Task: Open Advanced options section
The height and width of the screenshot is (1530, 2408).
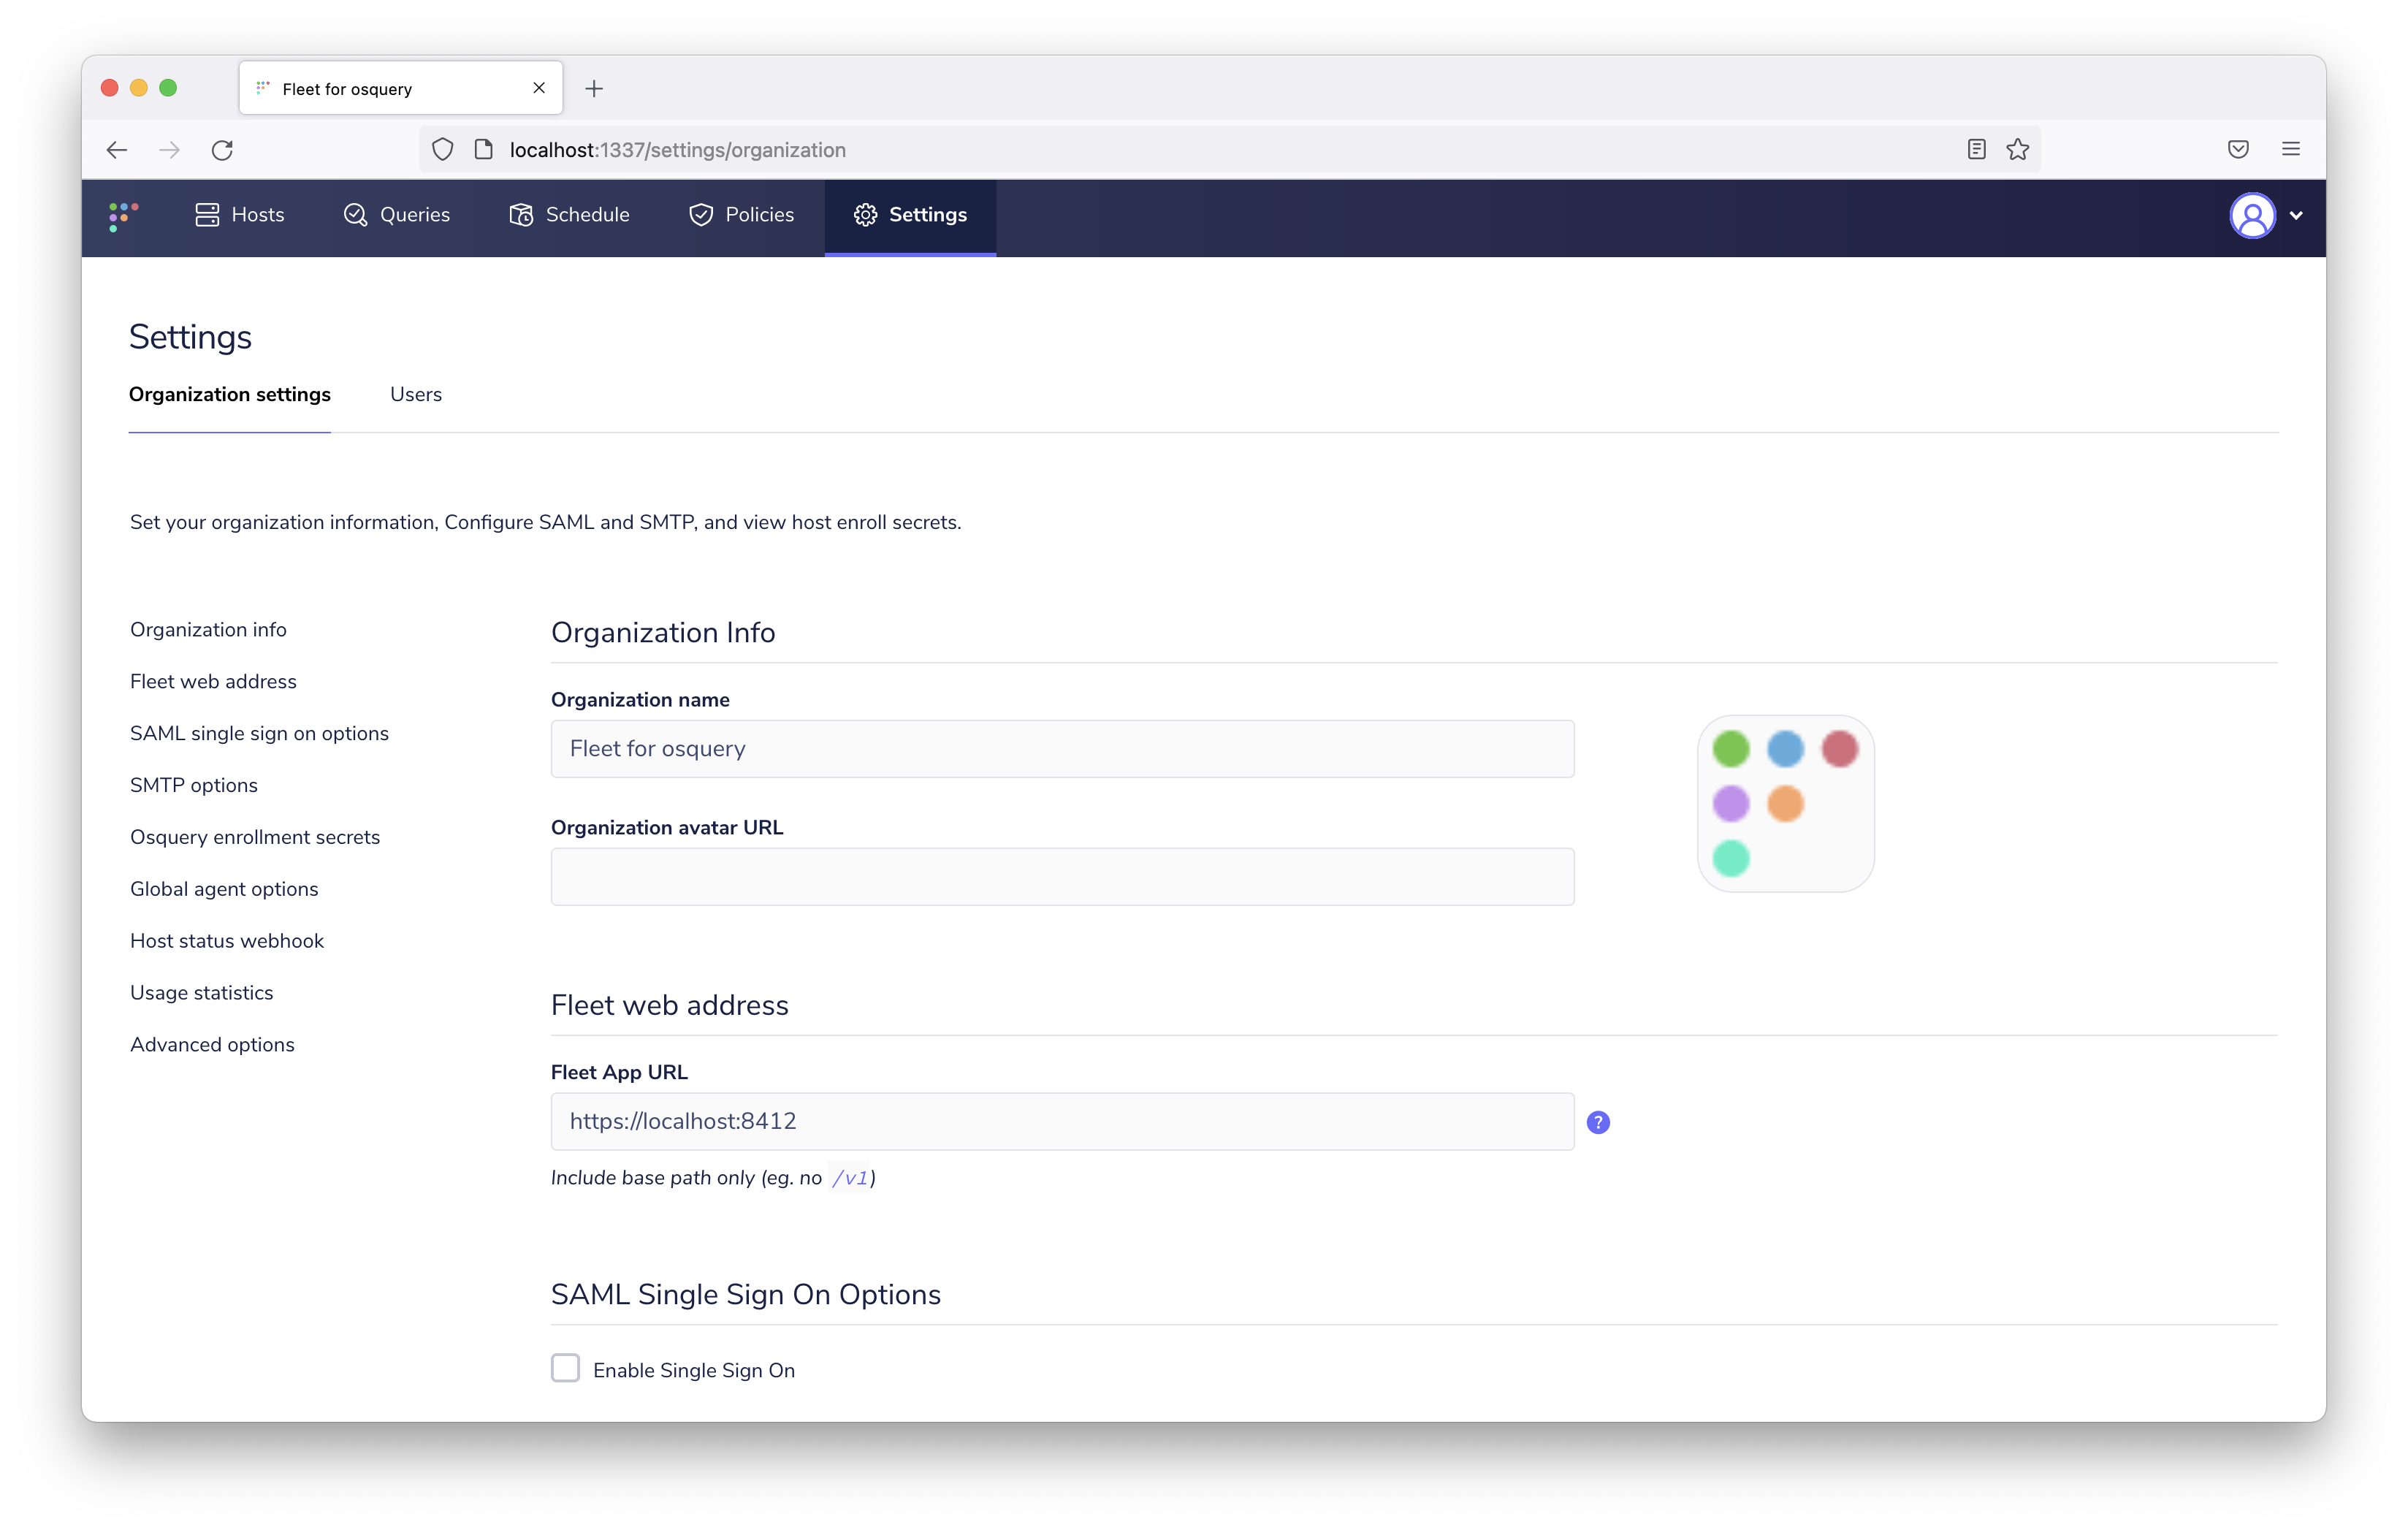Action: tap(211, 1044)
